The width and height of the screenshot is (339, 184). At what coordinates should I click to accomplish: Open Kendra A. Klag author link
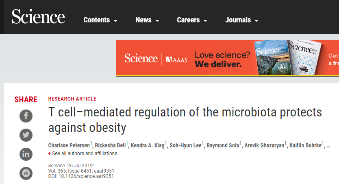148,145
